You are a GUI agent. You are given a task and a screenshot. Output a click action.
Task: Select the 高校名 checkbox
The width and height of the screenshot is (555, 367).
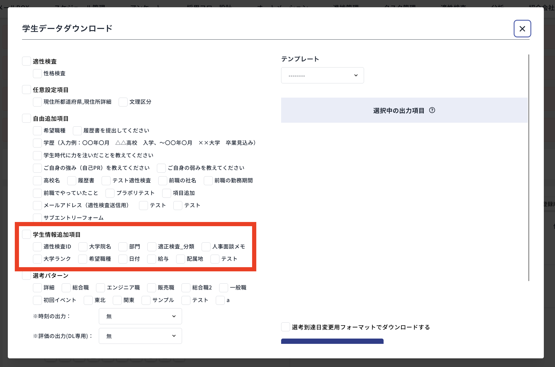point(37,180)
